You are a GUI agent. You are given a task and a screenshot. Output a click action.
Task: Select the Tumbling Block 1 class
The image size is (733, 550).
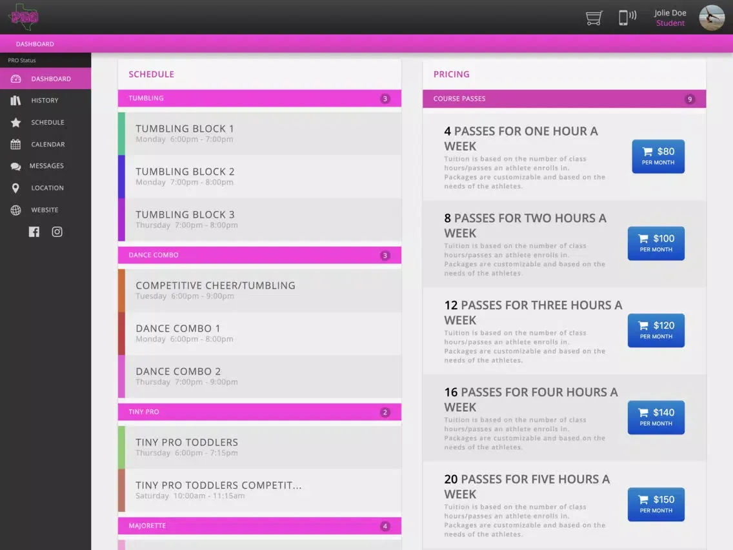point(259,133)
